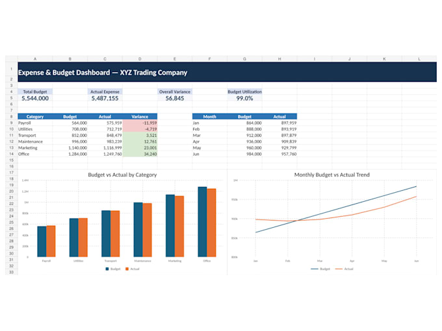The image size is (442, 331).
Task: Select the Feb month cell
Action: (x=210, y=129)
